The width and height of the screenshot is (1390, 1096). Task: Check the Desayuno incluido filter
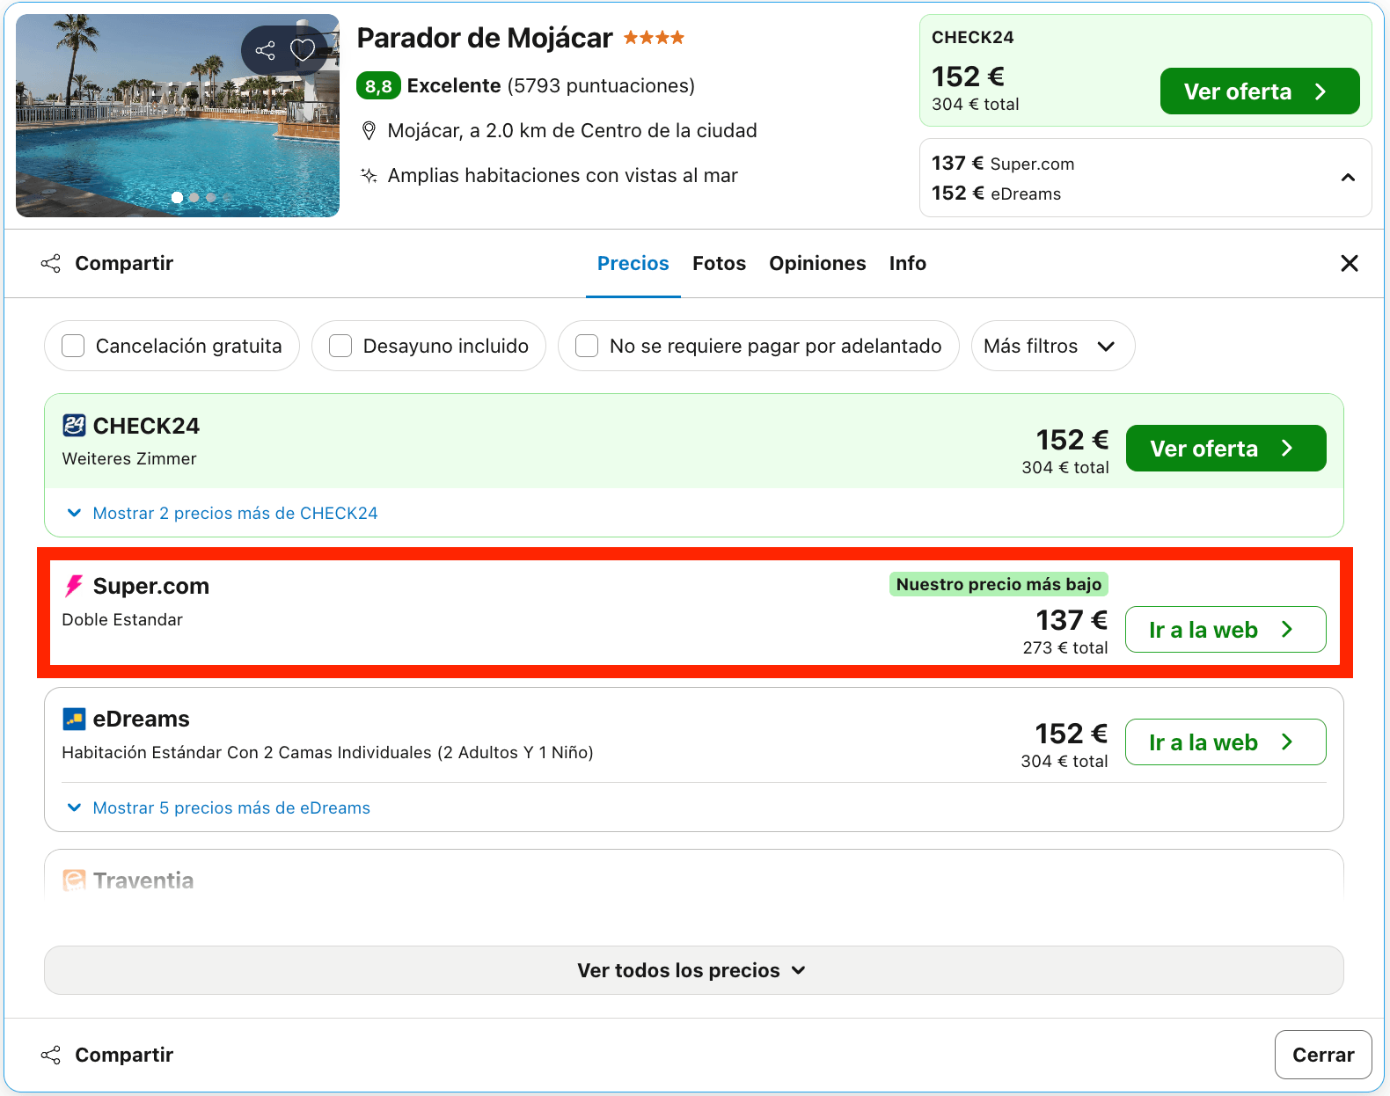coord(340,346)
